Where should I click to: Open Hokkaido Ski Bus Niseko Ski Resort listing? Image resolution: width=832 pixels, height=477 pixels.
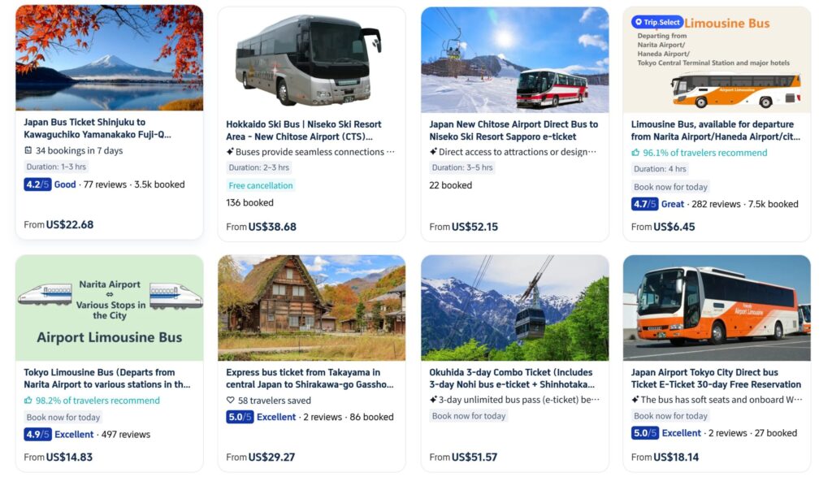pyautogui.click(x=304, y=131)
